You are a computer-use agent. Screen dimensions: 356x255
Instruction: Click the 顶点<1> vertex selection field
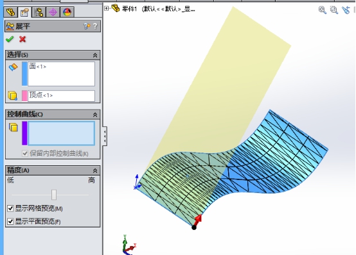pyautogui.click(x=61, y=96)
